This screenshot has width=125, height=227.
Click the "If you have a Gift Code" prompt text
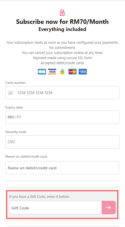tap(39, 197)
